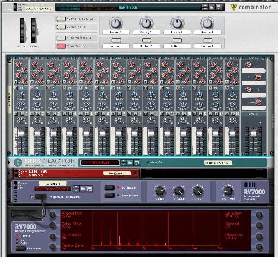Toggle Combinator Button 1
Viewport: 278px width, 257px height.
(116, 40)
